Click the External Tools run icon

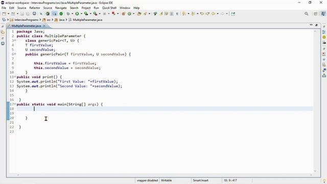[x=95, y=14]
